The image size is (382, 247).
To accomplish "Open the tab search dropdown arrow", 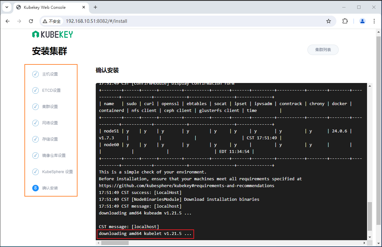I will 7,7.
